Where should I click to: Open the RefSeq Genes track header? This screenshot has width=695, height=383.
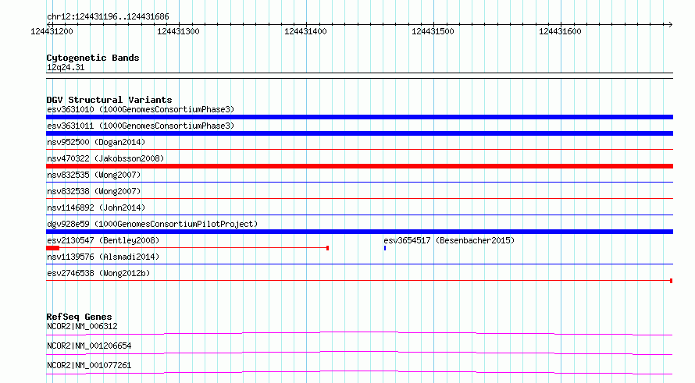(x=79, y=317)
